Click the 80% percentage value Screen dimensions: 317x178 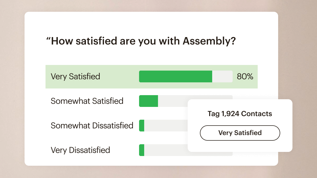point(245,76)
